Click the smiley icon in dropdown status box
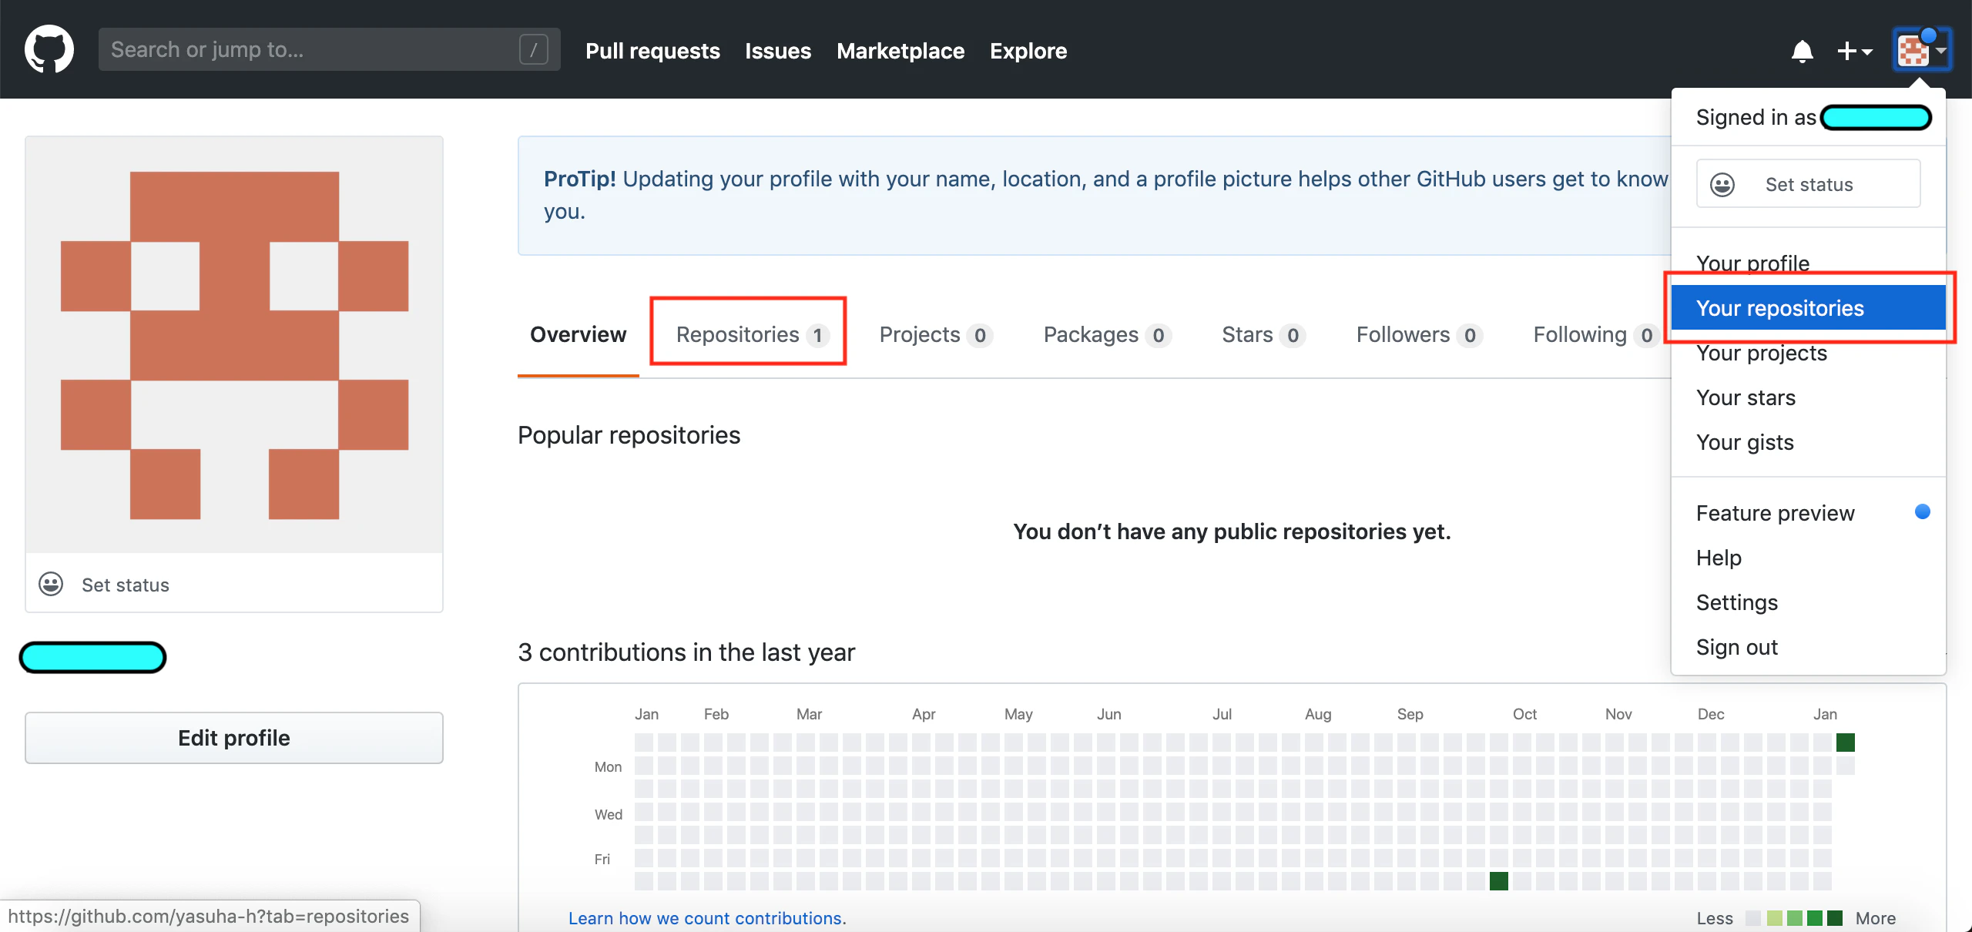1972x932 pixels. coord(1722,184)
